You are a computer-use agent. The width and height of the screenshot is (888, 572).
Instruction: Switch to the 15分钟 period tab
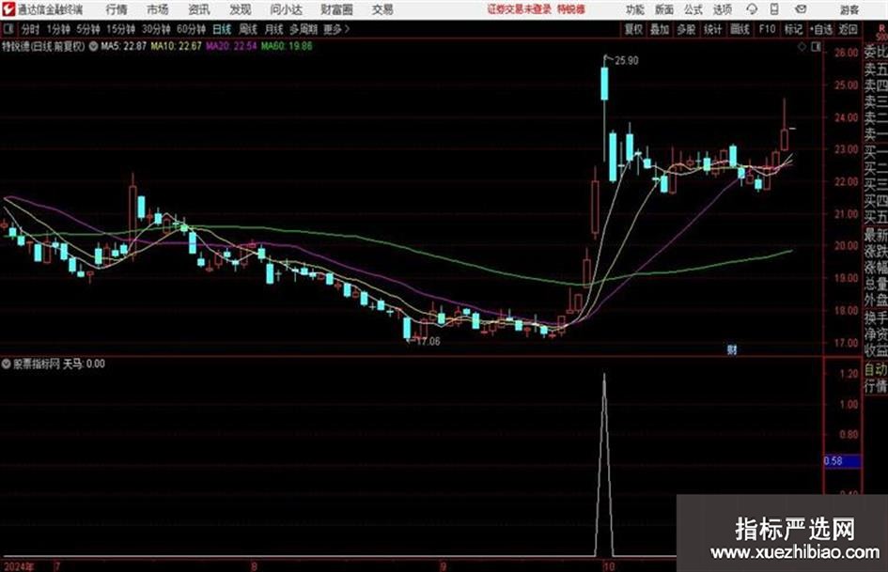[x=120, y=29]
